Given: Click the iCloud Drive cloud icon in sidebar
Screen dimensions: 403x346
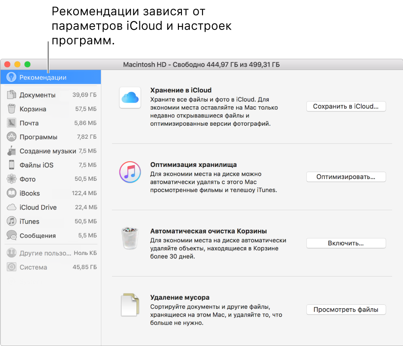Looking at the screenshot, I should pyautogui.click(x=11, y=207).
